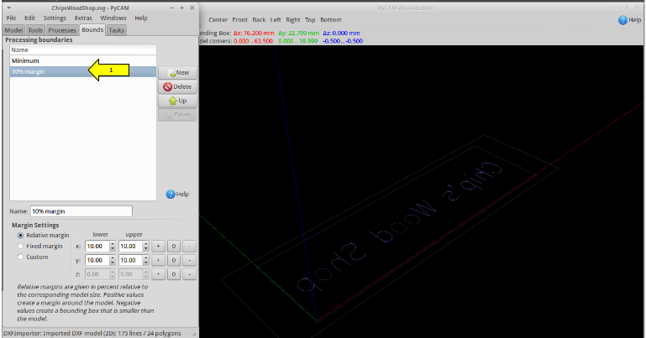Click the plus button in z row
646x338 pixels.
(158, 274)
